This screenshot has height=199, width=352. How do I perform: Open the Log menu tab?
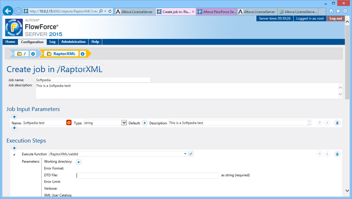pos(52,42)
